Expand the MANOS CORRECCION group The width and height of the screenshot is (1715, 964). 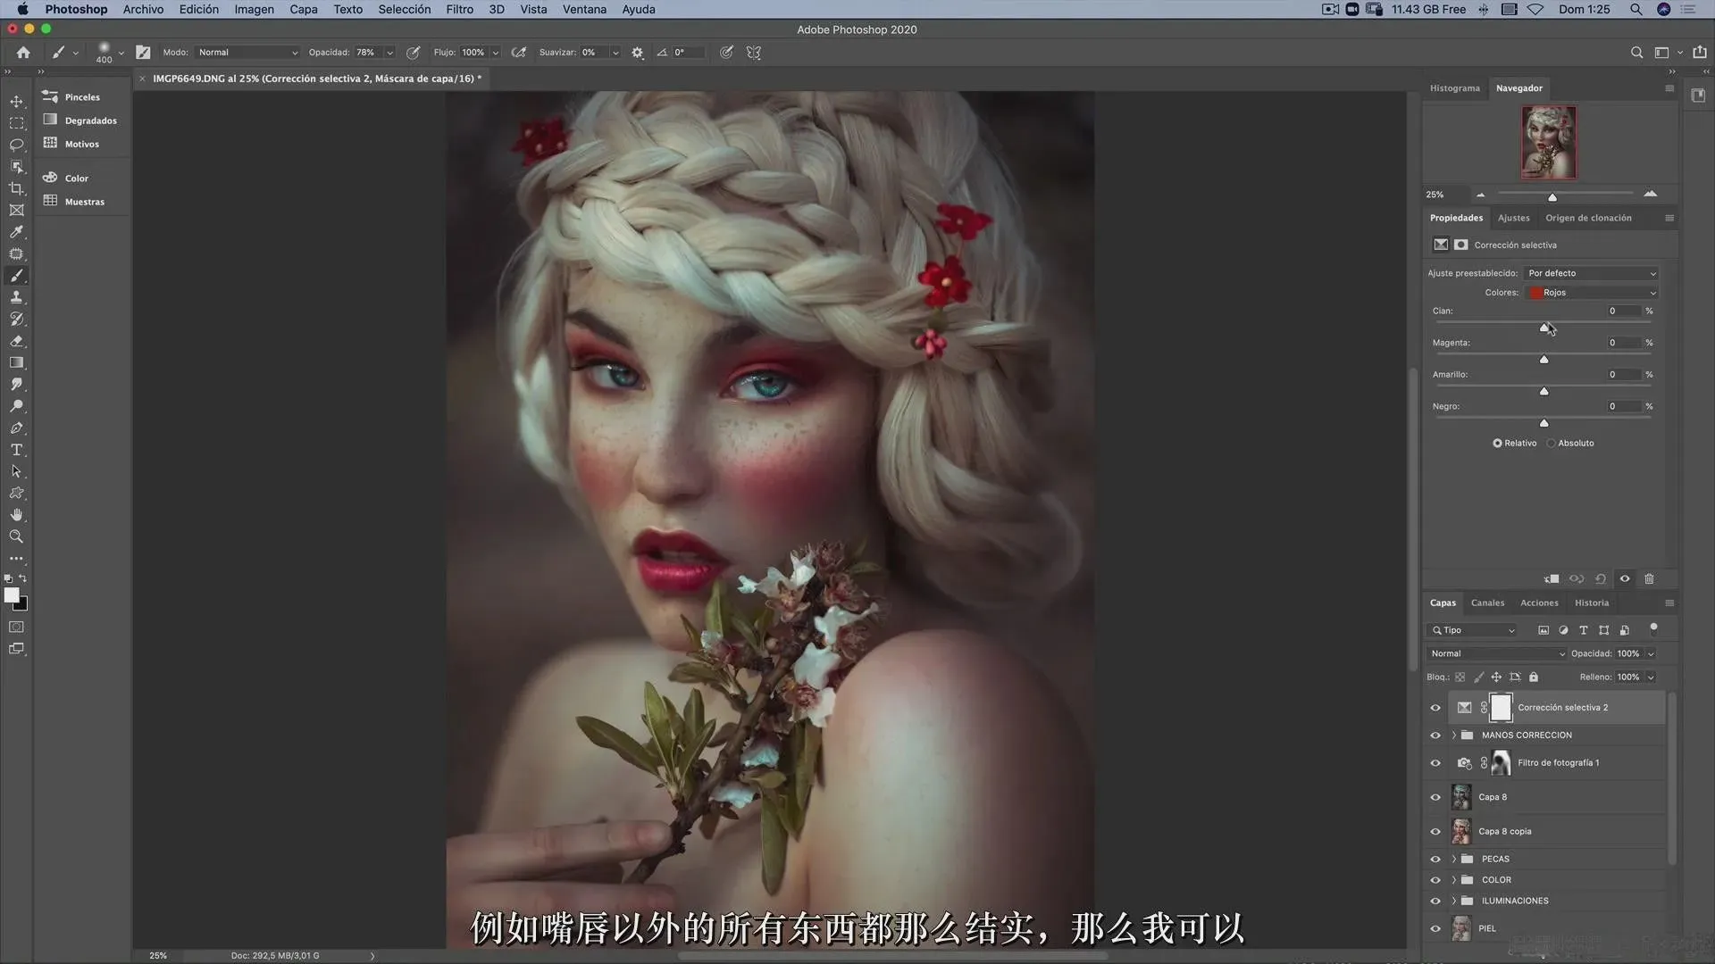[1454, 735]
